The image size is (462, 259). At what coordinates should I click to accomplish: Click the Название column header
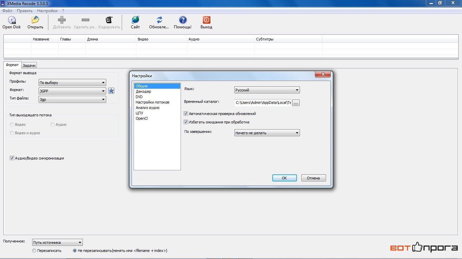pos(45,39)
